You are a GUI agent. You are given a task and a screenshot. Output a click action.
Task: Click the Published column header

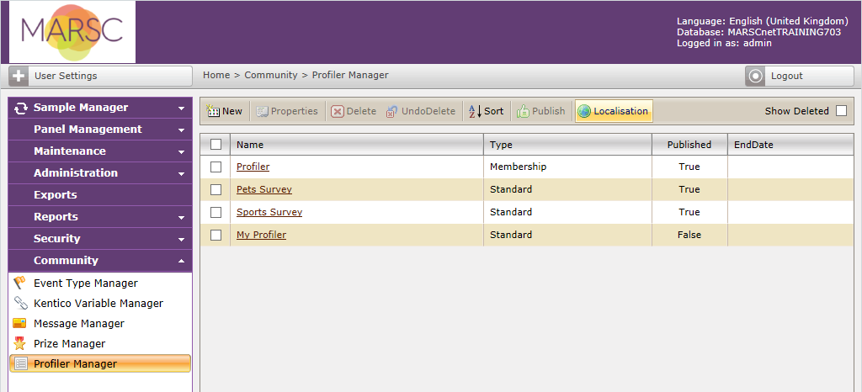[689, 145]
